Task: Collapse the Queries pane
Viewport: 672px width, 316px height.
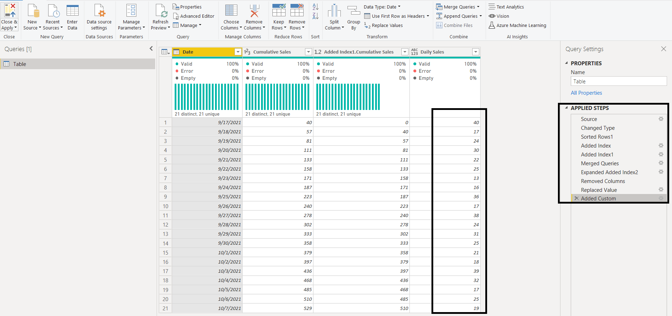Action: [151, 49]
